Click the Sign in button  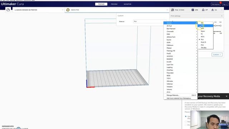tap(225, 4)
